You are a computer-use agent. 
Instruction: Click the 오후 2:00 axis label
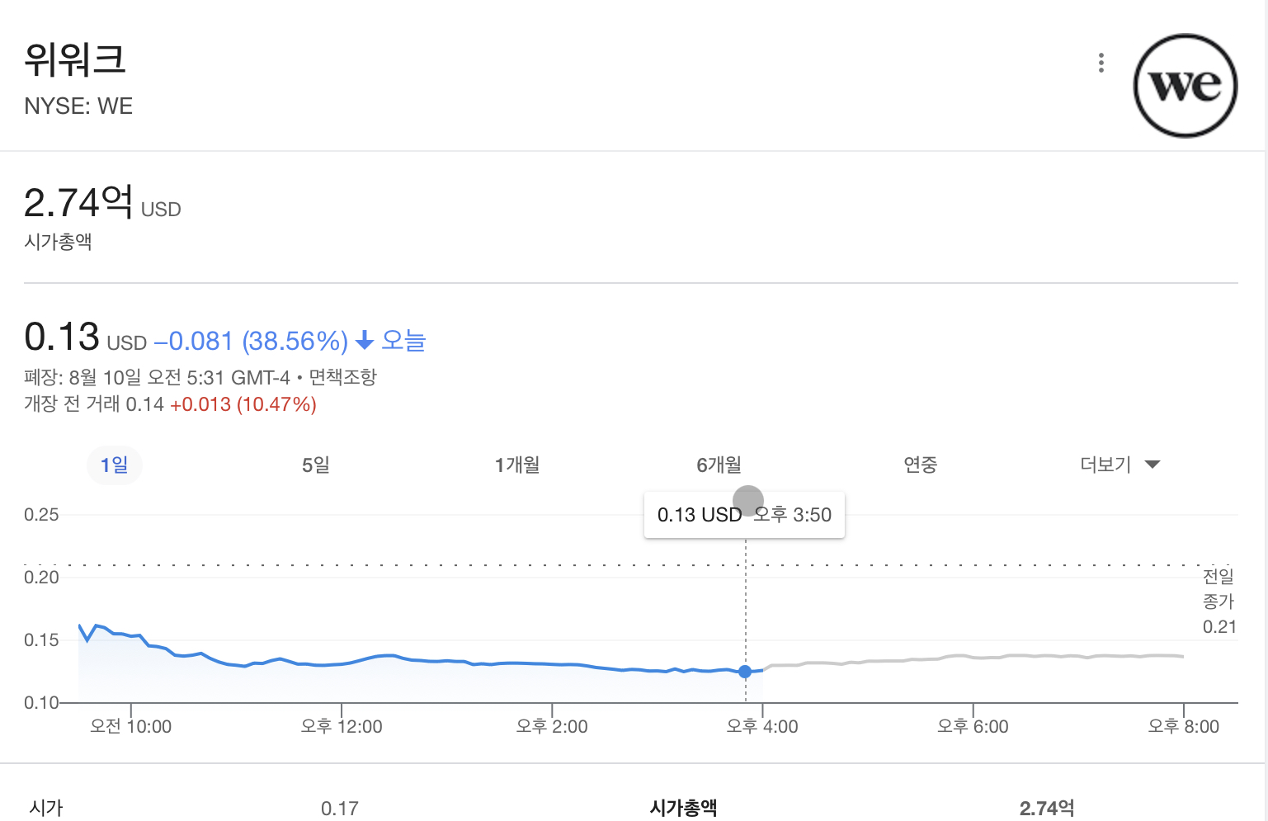pos(552,727)
